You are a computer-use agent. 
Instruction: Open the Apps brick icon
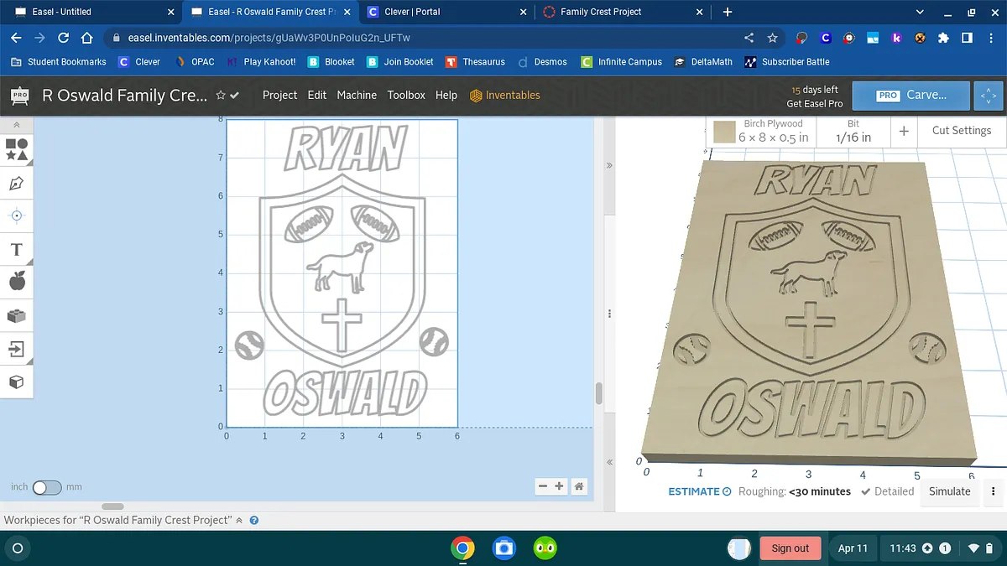(x=17, y=315)
